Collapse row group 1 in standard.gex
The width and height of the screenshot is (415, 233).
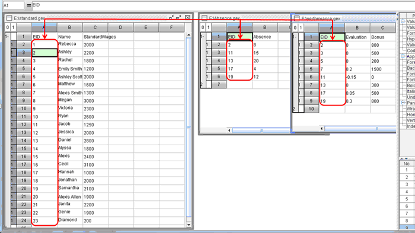[7, 36]
